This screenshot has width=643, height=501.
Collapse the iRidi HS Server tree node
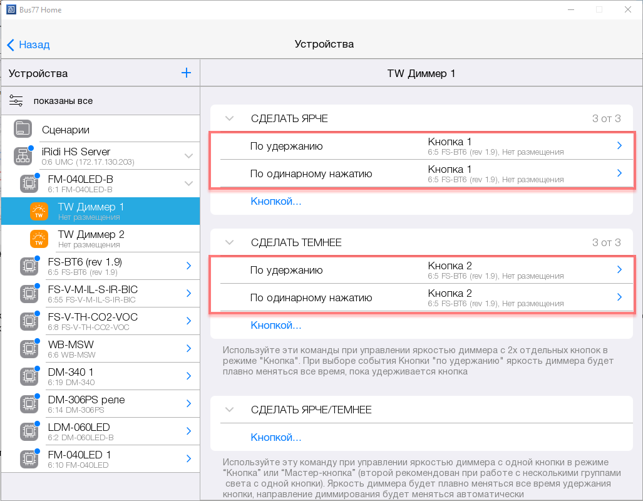click(x=188, y=156)
